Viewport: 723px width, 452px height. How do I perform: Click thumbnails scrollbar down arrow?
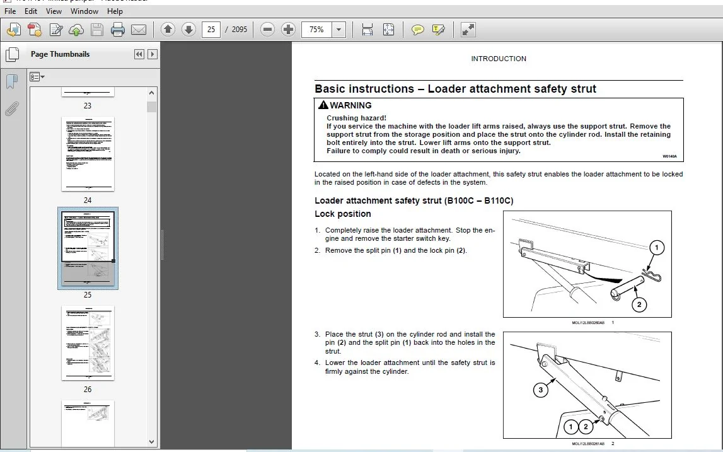152,441
